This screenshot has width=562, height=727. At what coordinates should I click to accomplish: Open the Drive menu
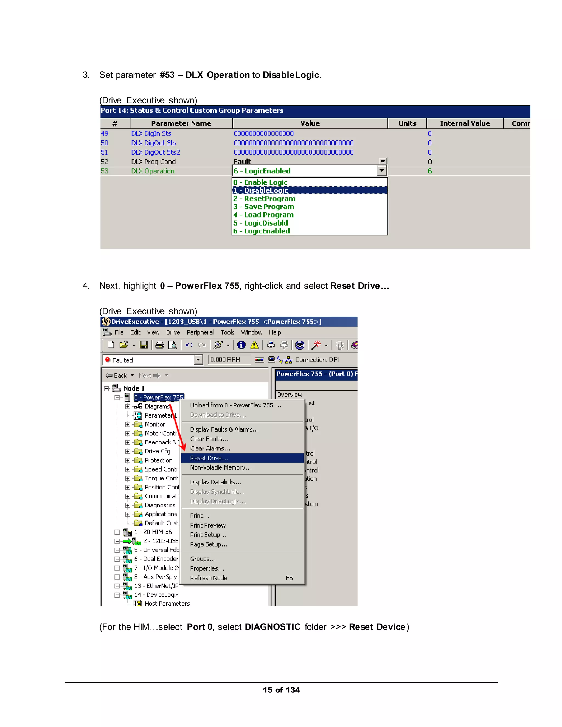[x=173, y=332]
